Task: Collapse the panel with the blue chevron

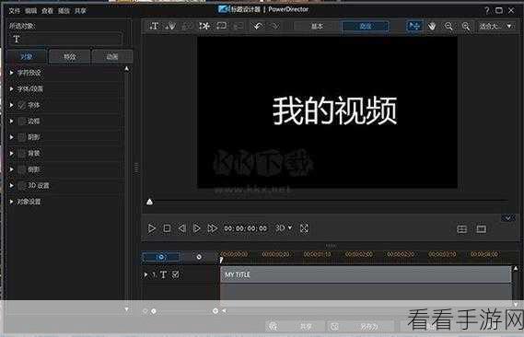Action: (x=508, y=218)
